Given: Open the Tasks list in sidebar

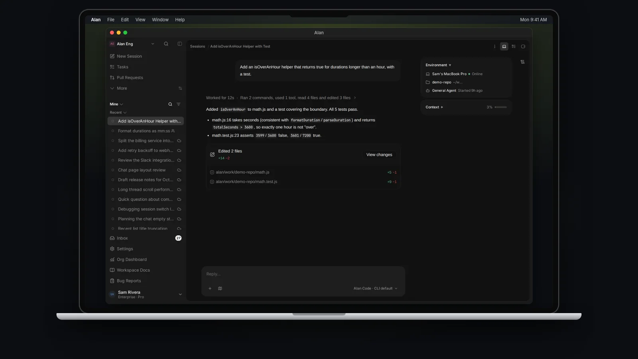Looking at the screenshot, I should point(146,67).
